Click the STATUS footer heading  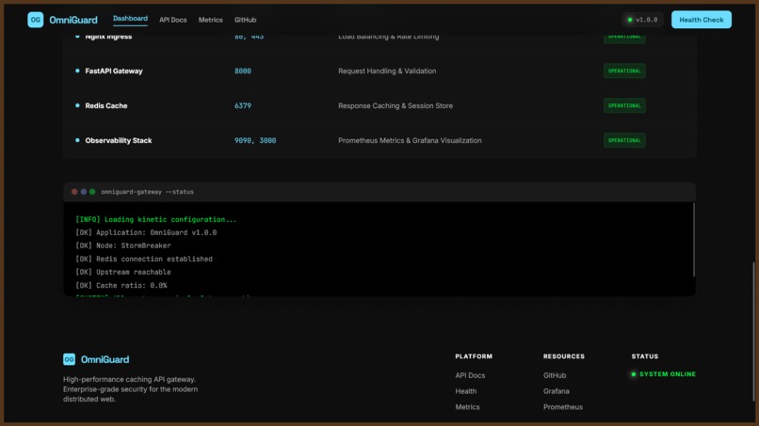tap(645, 356)
